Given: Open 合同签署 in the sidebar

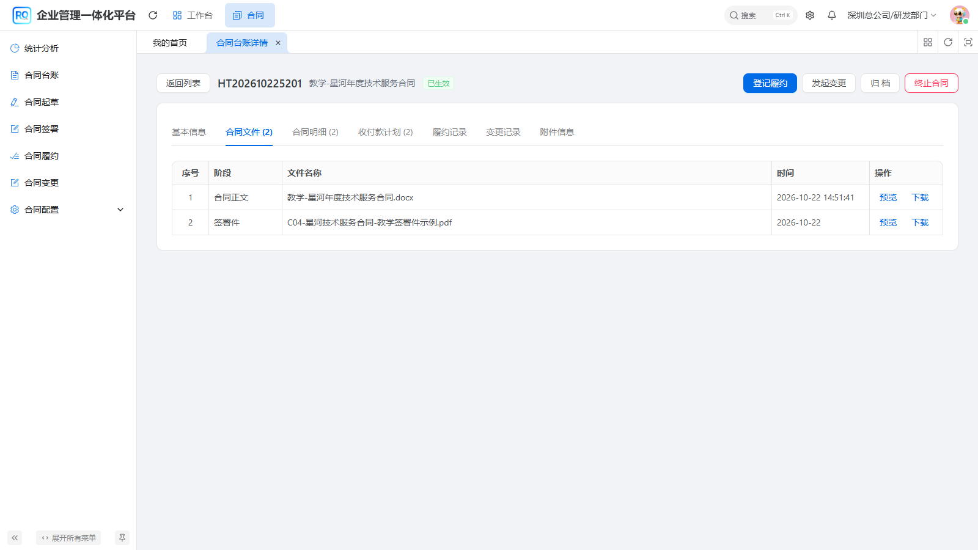Looking at the screenshot, I should tap(68, 129).
